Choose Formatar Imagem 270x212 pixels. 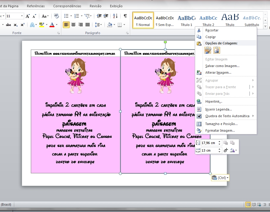[226, 130]
